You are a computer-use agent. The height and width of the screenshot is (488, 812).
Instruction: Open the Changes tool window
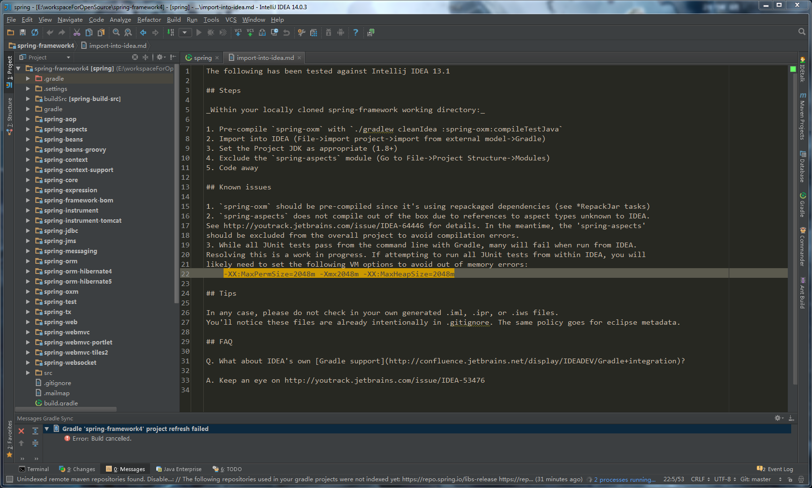pos(77,469)
